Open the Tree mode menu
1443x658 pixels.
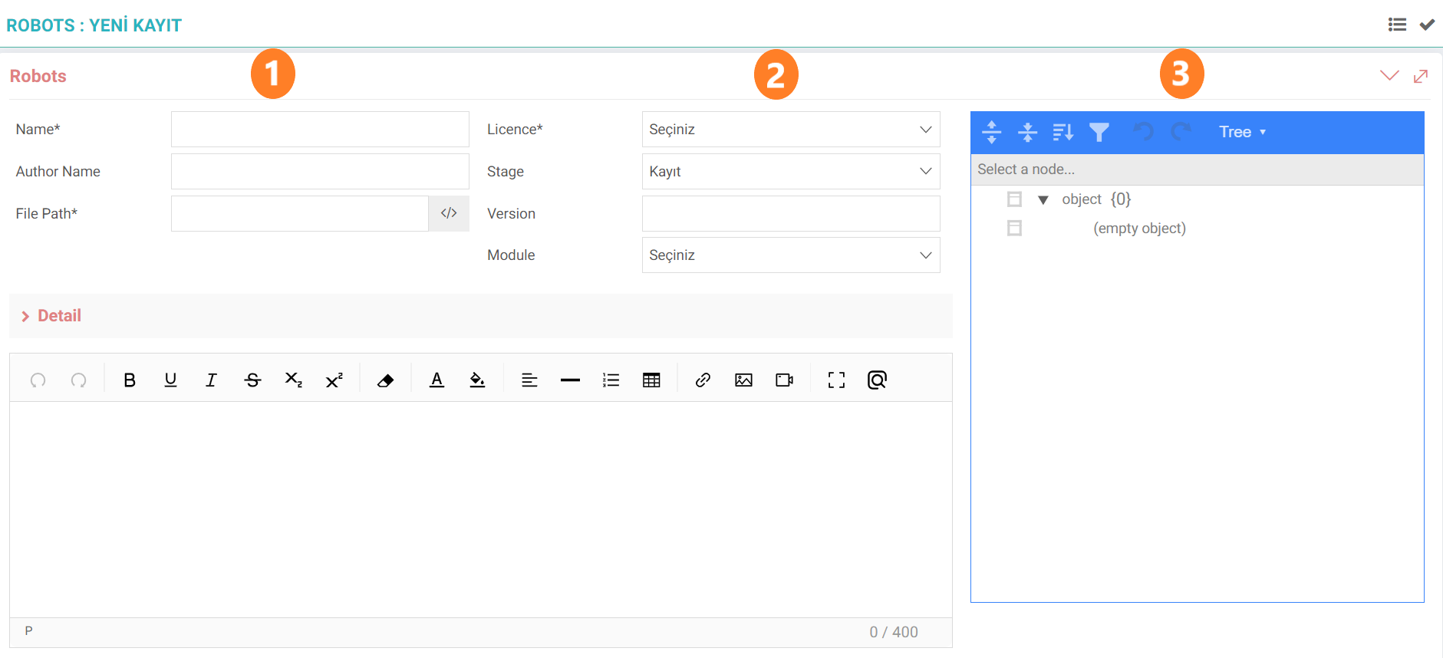point(1241,132)
